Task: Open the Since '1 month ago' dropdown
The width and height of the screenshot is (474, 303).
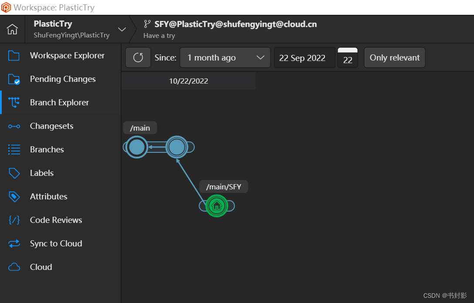Action: point(225,57)
